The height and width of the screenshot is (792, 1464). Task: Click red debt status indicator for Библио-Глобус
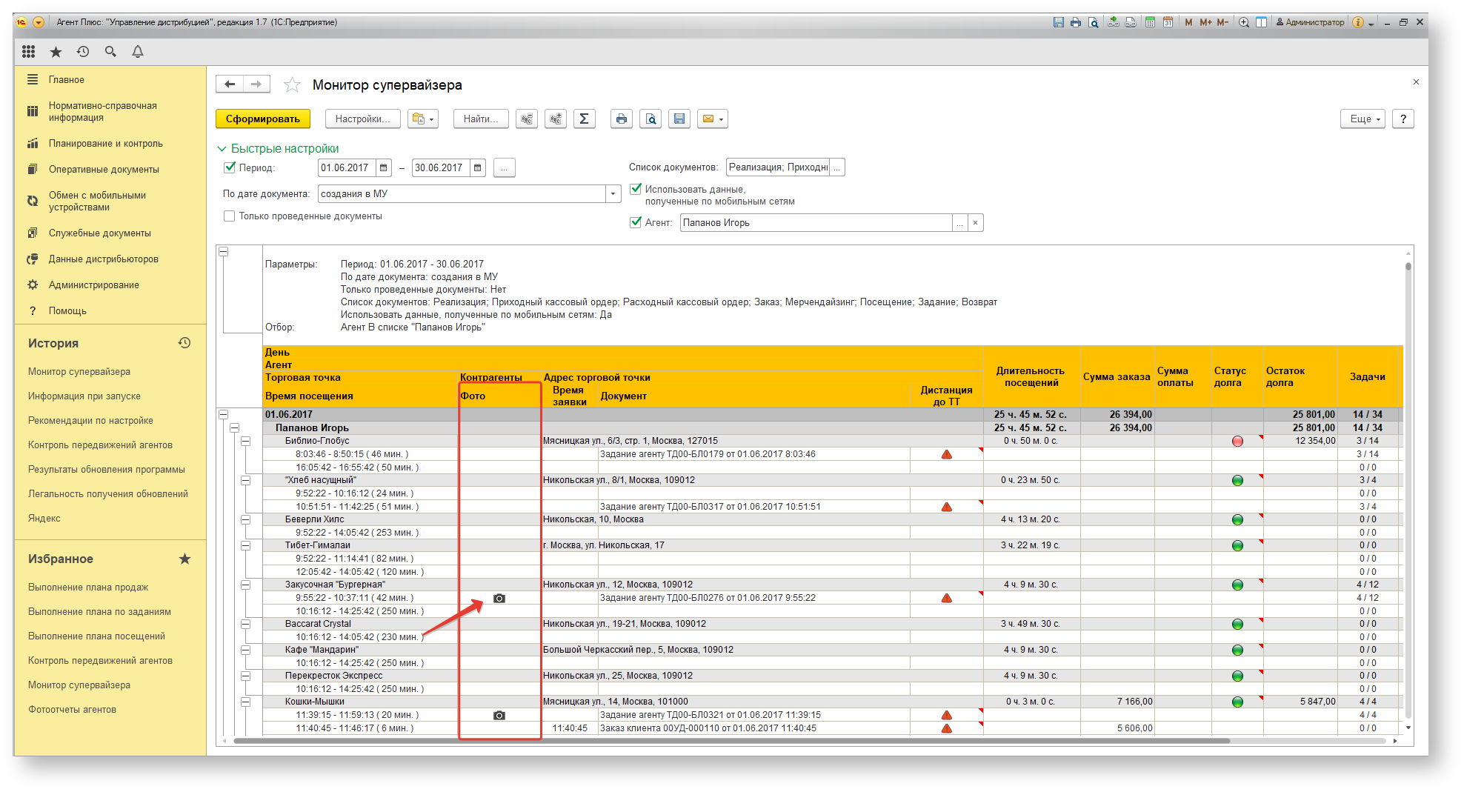1237,441
